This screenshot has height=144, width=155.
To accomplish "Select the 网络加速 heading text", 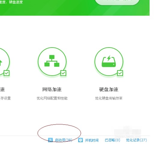I will click(x=52, y=89).
